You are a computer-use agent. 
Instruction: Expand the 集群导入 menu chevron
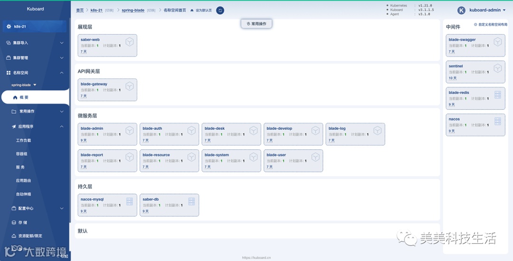pyautogui.click(x=62, y=43)
